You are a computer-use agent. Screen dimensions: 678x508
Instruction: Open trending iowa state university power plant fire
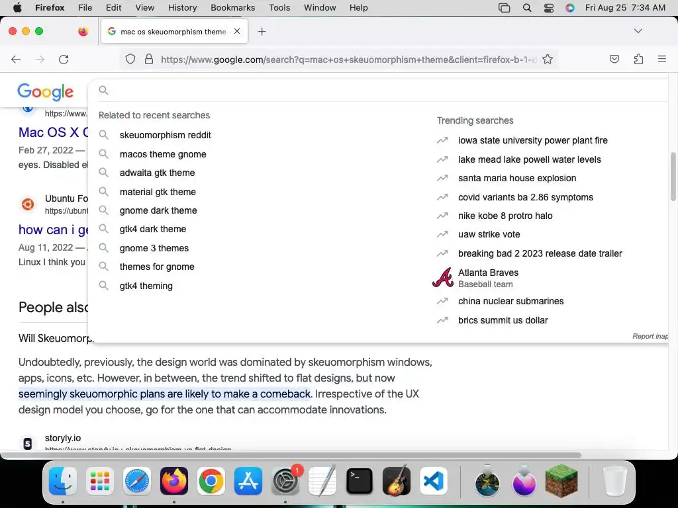(533, 140)
